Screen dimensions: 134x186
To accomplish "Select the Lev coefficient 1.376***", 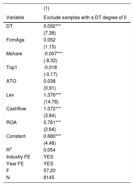I will [52, 95].
